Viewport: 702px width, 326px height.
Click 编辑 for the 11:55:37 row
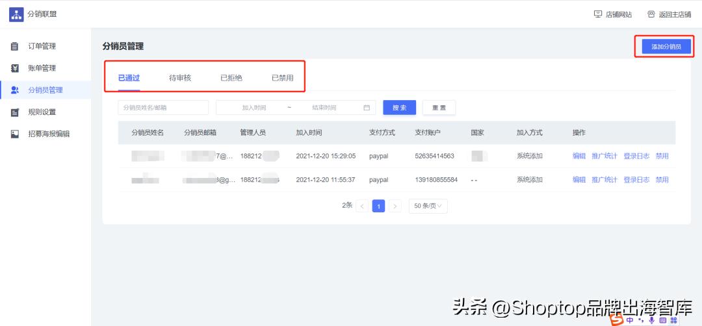click(x=579, y=180)
